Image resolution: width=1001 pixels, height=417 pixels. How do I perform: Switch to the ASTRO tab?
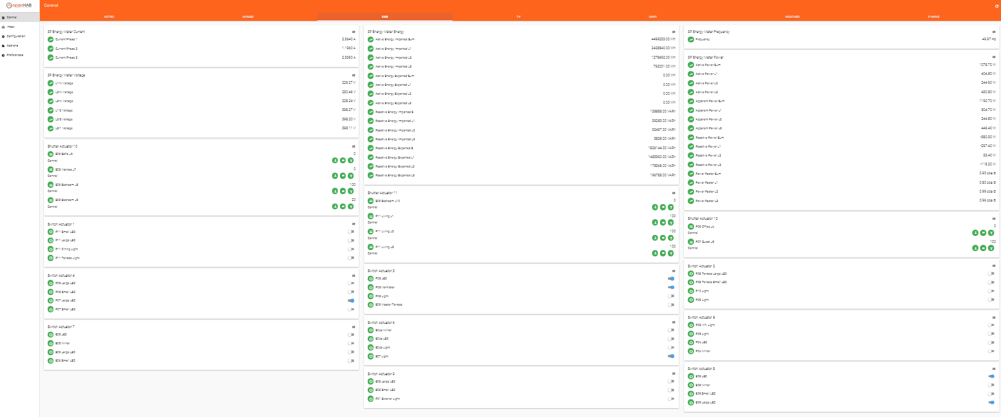point(109,17)
